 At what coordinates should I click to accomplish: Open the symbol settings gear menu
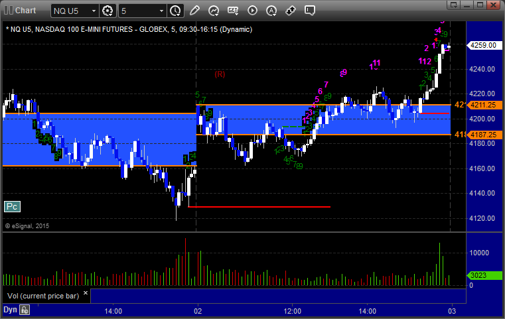coord(108,11)
